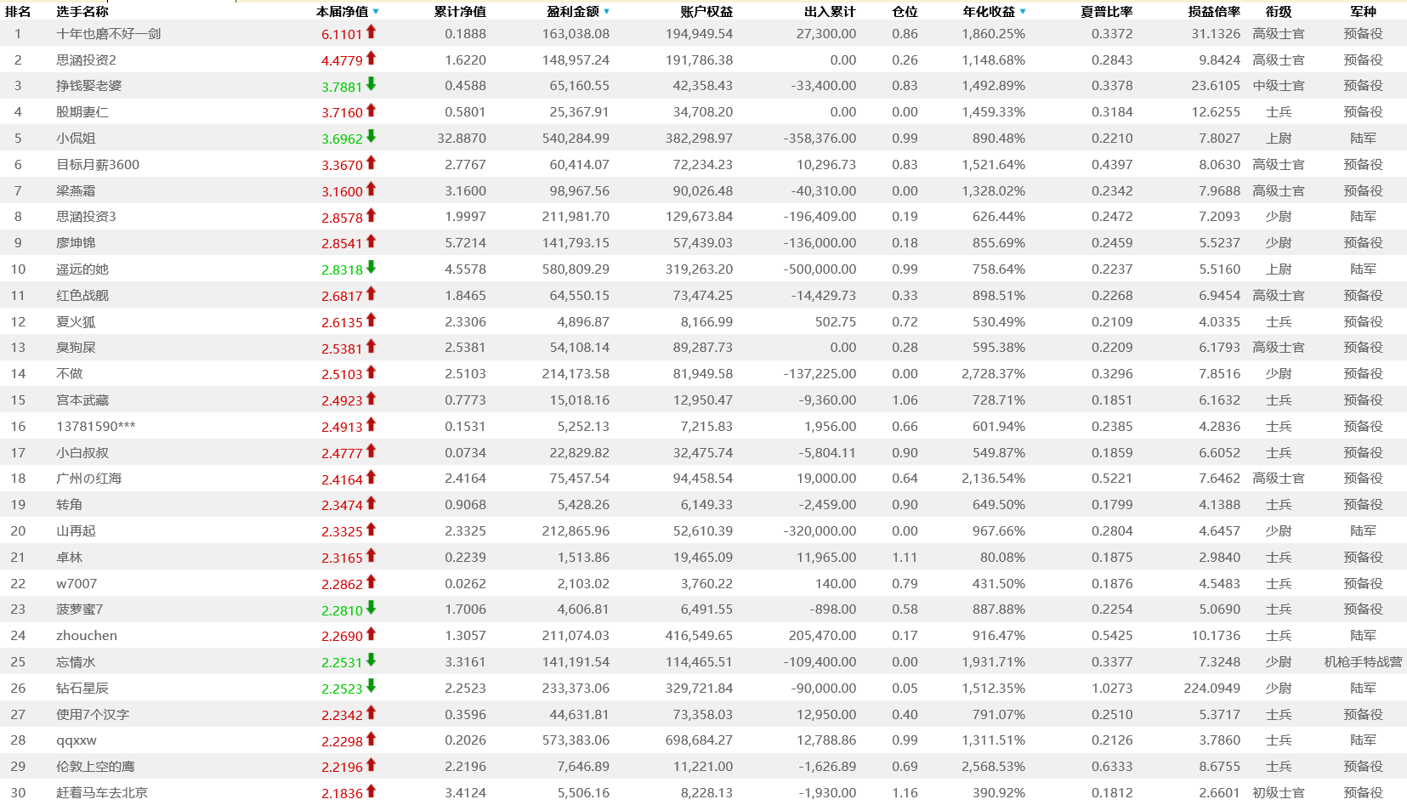The image size is (1407, 805).
Task: Click green down arrow beside 3.6962
Action: click(x=371, y=137)
